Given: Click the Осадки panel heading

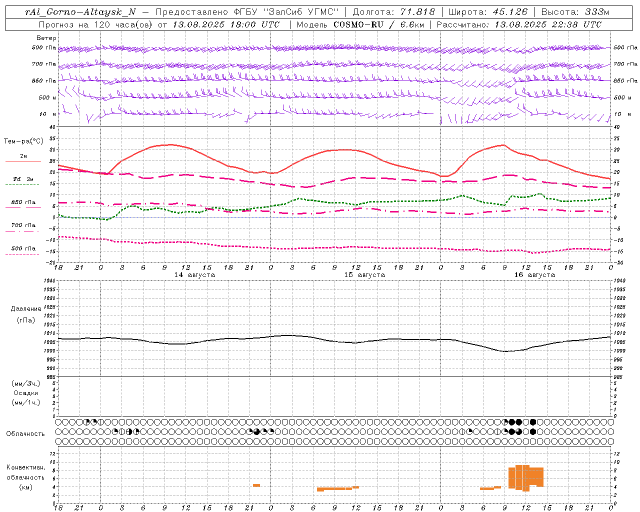Looking at the screenshot, I should (x=26, y=393).
